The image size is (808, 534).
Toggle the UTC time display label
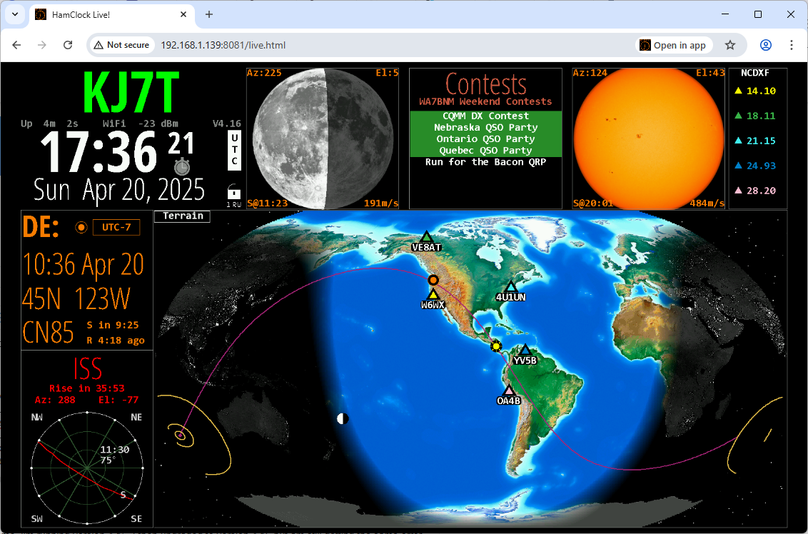(233, 150)
